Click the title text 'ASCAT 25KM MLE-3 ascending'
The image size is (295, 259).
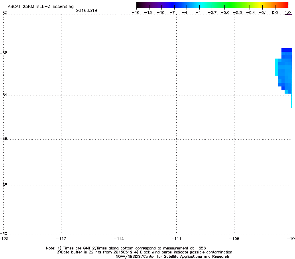click(x=41, y=7)
